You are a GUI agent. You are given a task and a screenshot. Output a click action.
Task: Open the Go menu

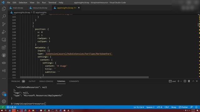click(38, 2)
